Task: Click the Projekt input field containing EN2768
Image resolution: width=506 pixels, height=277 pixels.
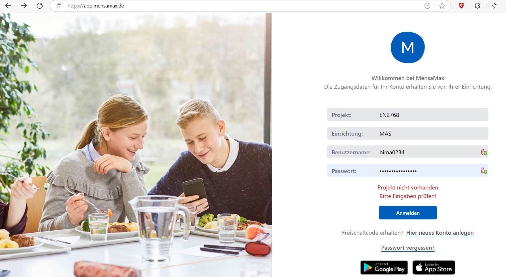Action: click(408, 115)
